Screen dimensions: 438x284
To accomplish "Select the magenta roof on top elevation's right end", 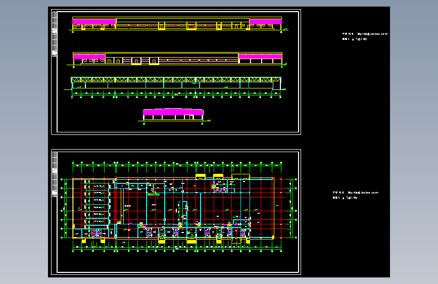I will [x=265, y=22].
